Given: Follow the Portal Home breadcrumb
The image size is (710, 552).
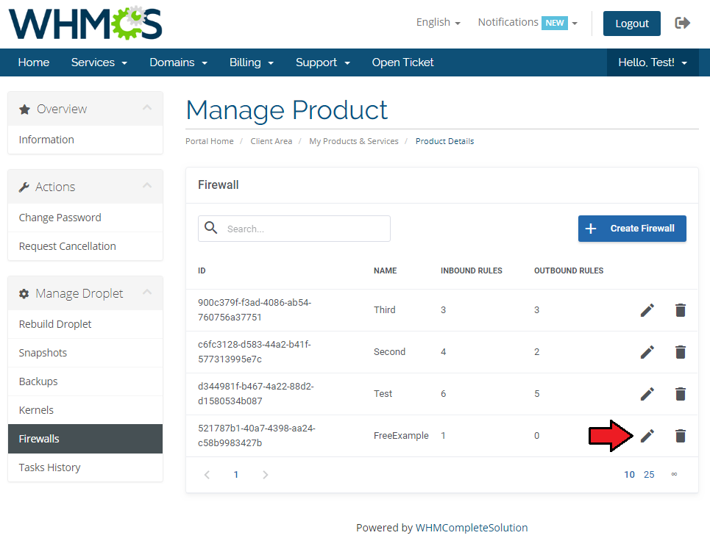Looking at the screenshot, I should tap(209, 141).
